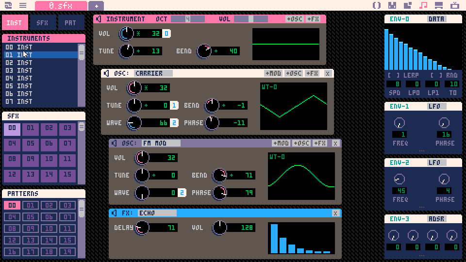Change ENV-3 type from ADSR

pyautogui.click(x=436, y=219)
